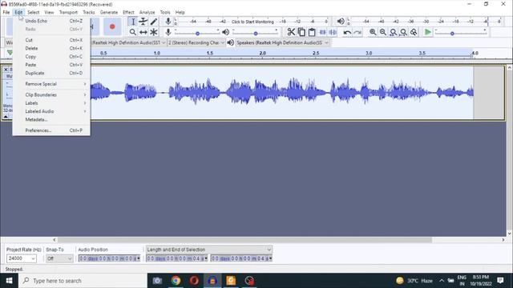Click the Zoom Out icon
This screenshot has width=513, height=288.
pyautogui.click(x=383, y=32)
